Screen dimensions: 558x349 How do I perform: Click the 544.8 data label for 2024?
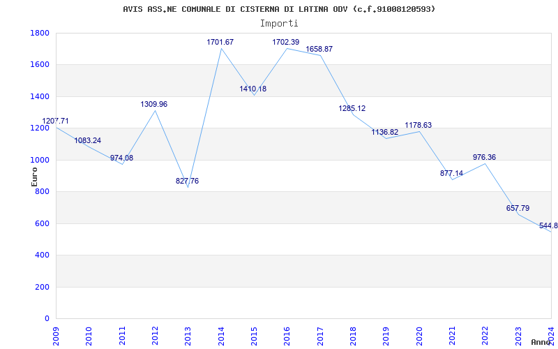pyautogui.click(x=548, y=225)
